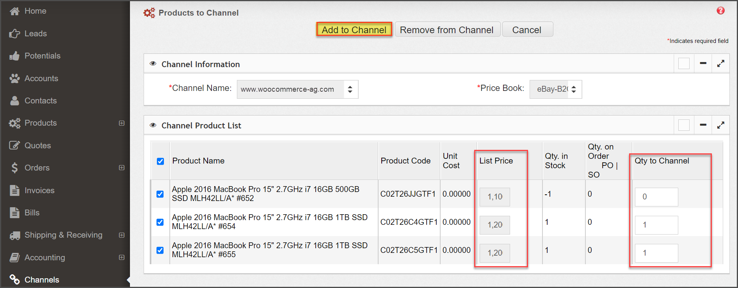Minimize the Channel Product List panel

coord(703,125)
